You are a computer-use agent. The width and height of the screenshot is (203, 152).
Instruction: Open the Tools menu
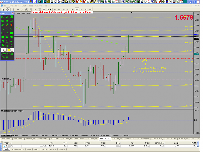pos(31,6)
